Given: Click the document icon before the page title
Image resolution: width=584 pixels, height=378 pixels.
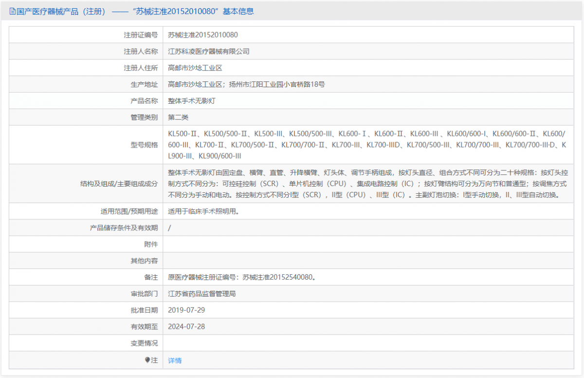Looking at the screenshot, I should tap(12, 11).
